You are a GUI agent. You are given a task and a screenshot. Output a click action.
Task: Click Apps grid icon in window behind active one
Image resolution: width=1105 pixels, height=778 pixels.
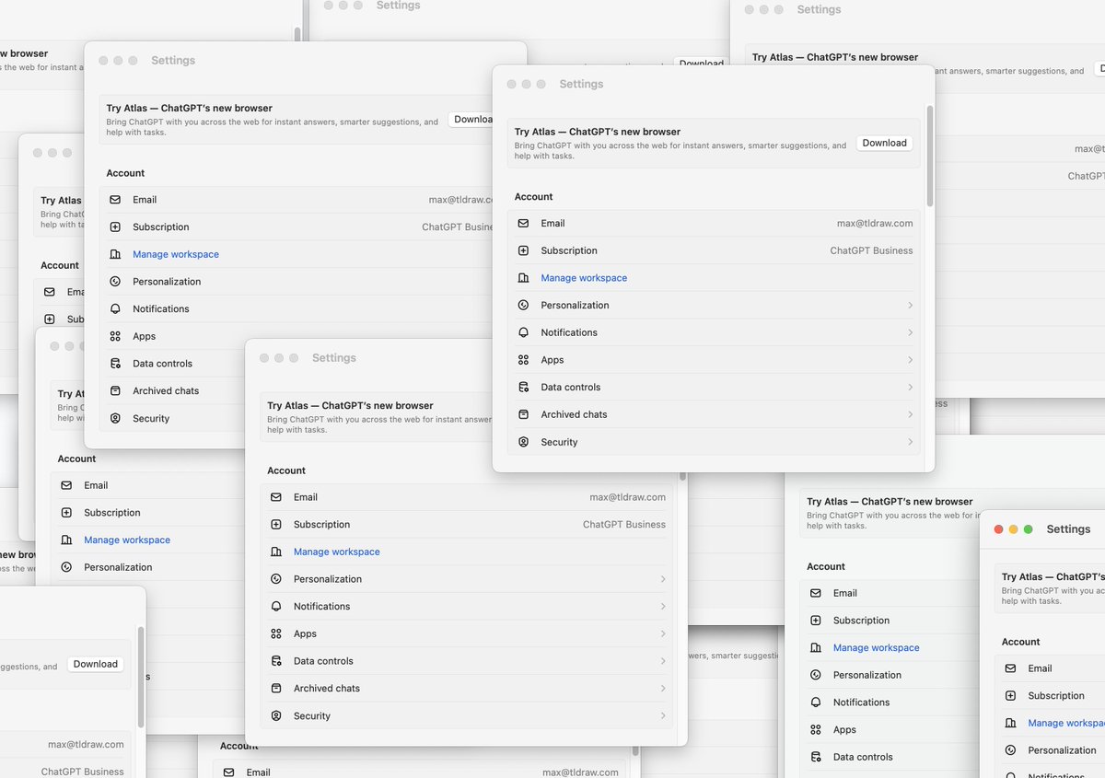tap(816, 729)
